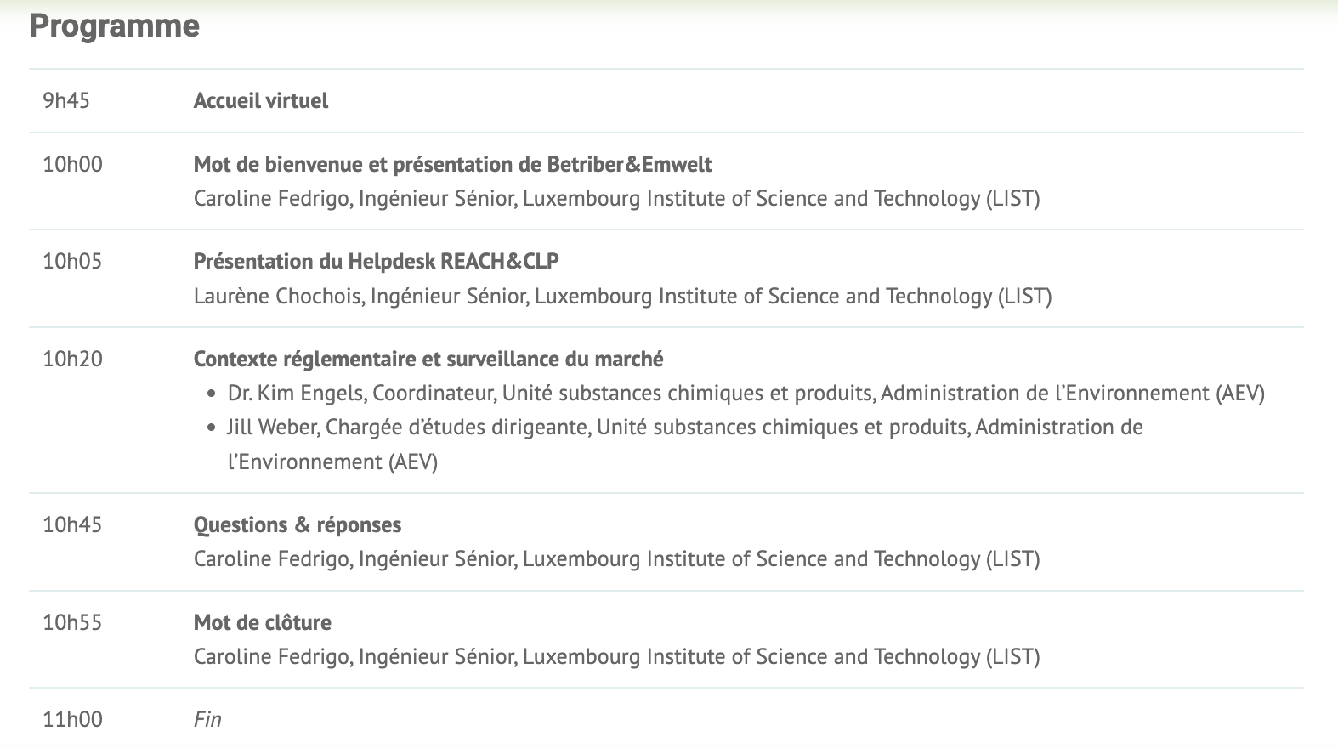Click Caroline Fedrigo under Questions & réponses
The image size is (1338, 748).
[x=616, y=558]
